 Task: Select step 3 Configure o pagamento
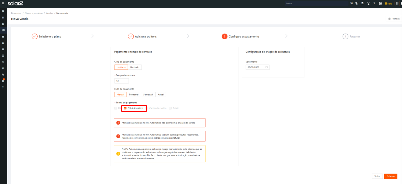click(x=241, y=36)
